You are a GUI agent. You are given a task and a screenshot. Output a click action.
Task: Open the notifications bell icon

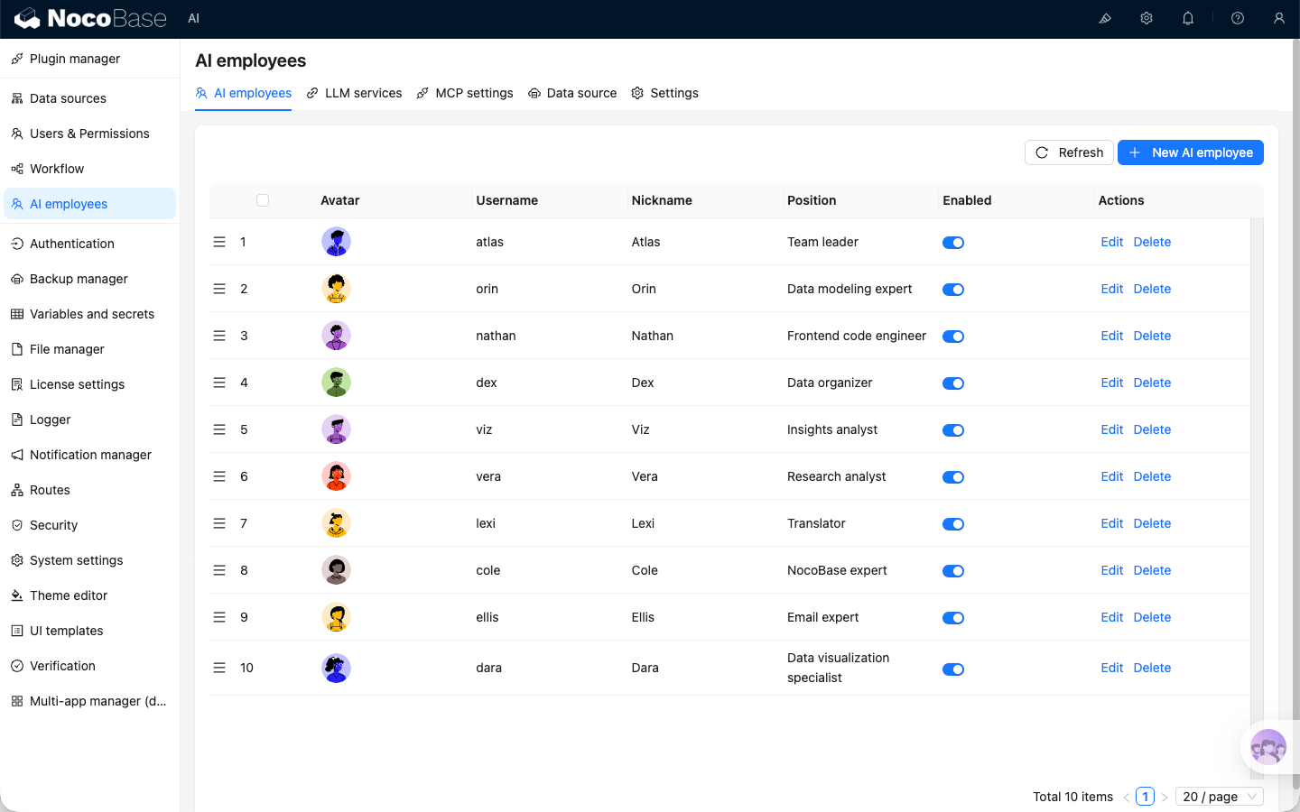click(1188, 18)
